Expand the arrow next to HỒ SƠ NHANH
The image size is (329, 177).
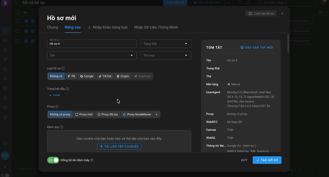228,3
